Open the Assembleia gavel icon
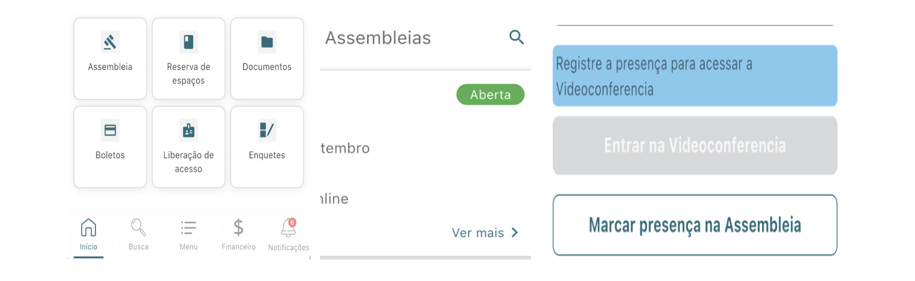Image resolution: width=915 pixels, height=281 pixels. [x=110, y=42]
